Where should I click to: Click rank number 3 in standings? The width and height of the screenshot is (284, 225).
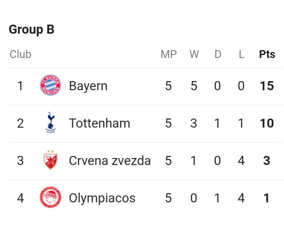[20, 161]
